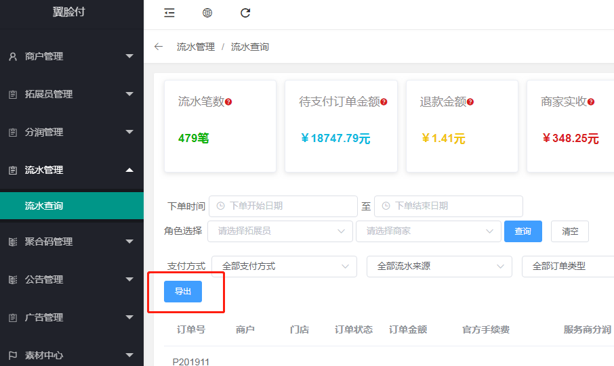Viewport: 614px width, 366px height.
Task: Click clipboard icon next to 流水管理
Action: click(13, 170)
